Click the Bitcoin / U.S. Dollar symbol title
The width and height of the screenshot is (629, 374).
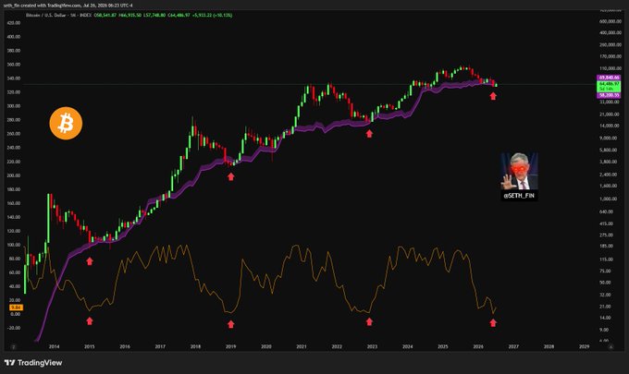pyautogui.click(x=45, y=15)
